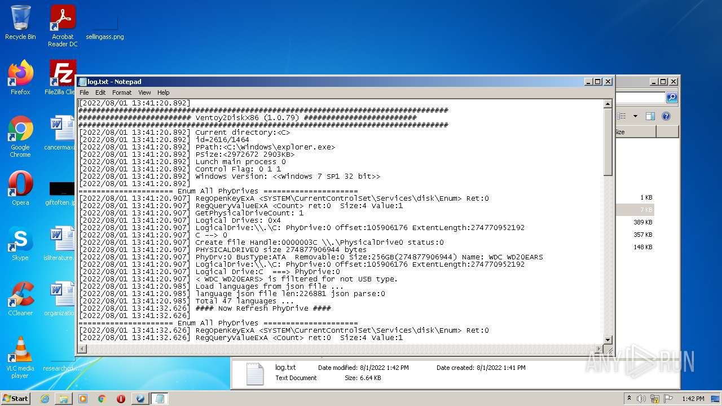
Task: Click the Explorer help icon
Action: click(x=666, y=116)
